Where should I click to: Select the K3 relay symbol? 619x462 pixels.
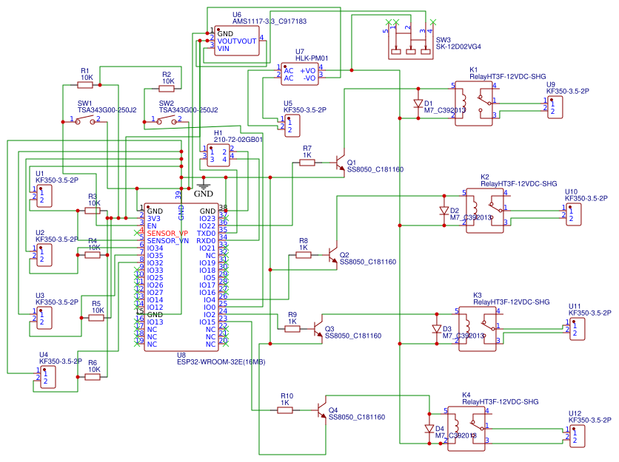pos(478,329)
